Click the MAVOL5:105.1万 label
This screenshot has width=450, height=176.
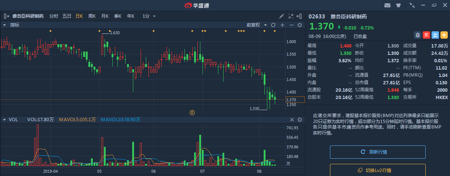(x=78, y=120)
